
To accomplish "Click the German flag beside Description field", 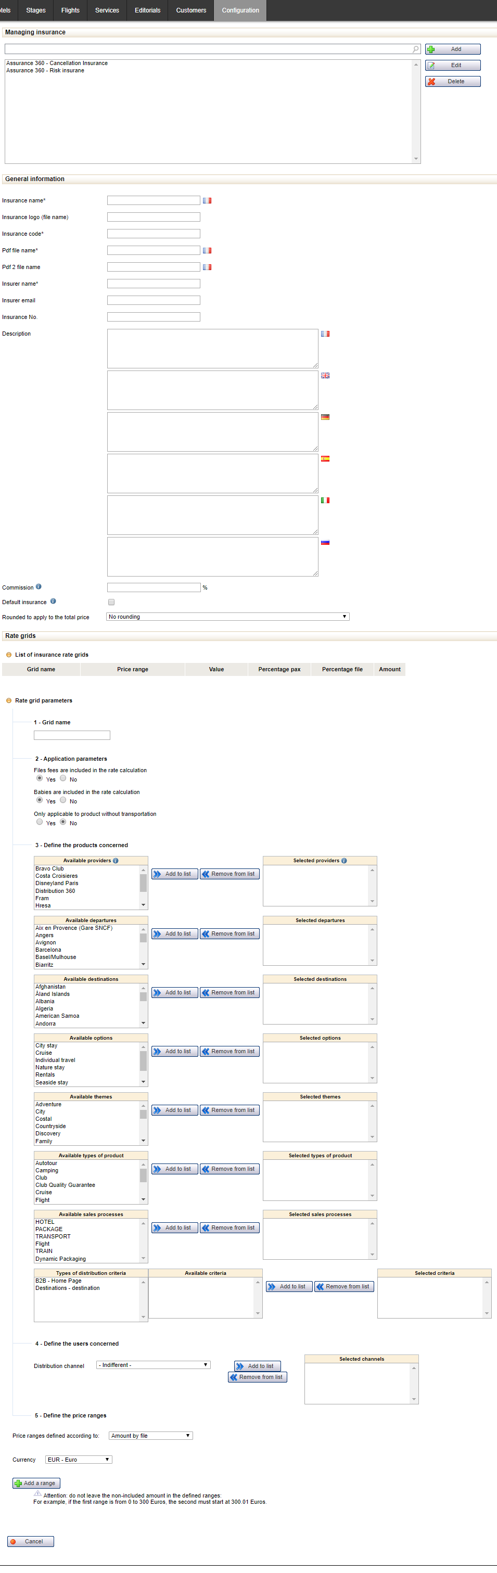I will [325, 417].
